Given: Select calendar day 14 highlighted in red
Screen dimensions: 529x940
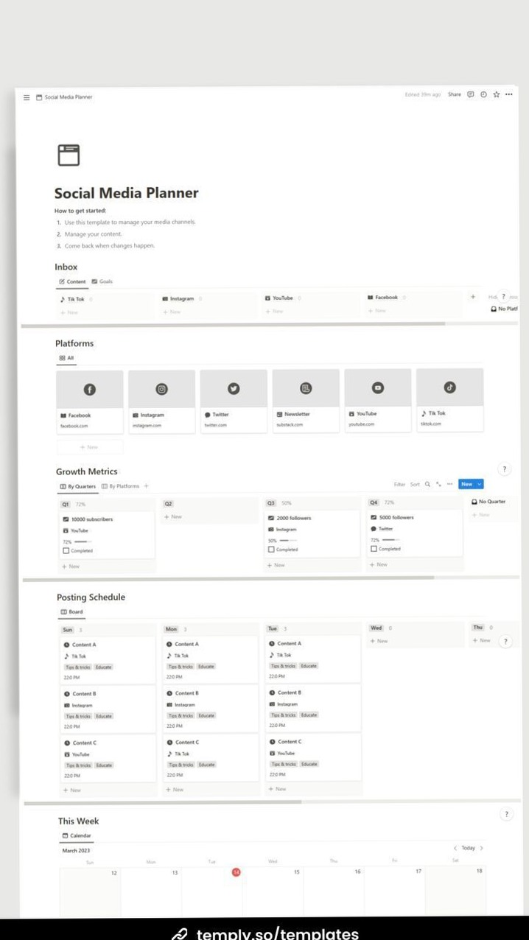Looking at the screenshot, I should (x=236, y=872).
